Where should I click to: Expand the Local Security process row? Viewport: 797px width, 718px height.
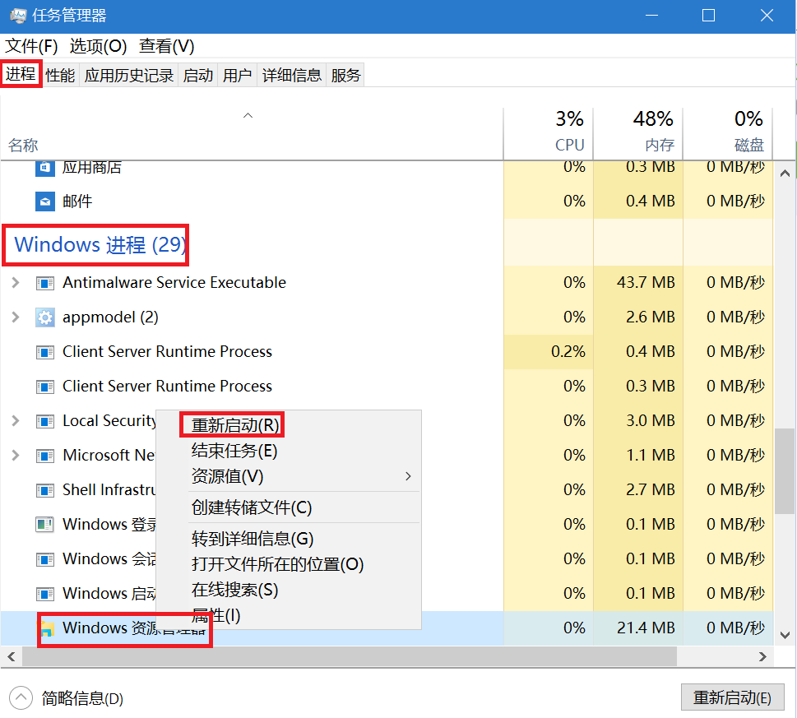pyautogui.click(x=16, y=421)
